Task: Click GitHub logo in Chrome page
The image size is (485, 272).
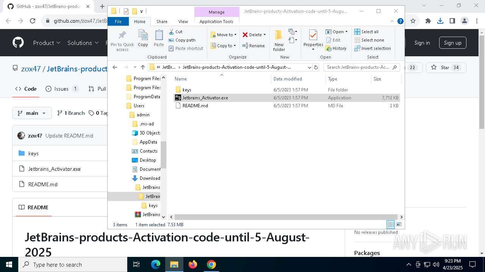Action: point(18,43)
